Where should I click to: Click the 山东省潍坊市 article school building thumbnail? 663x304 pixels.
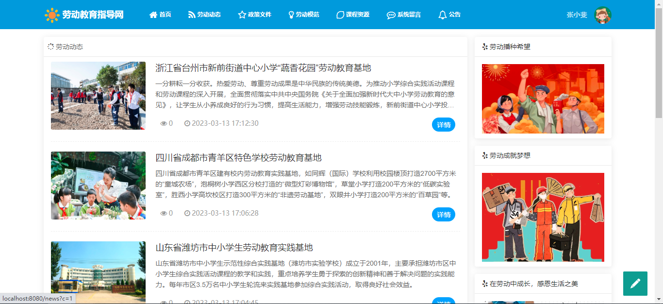tap(98, 272)
